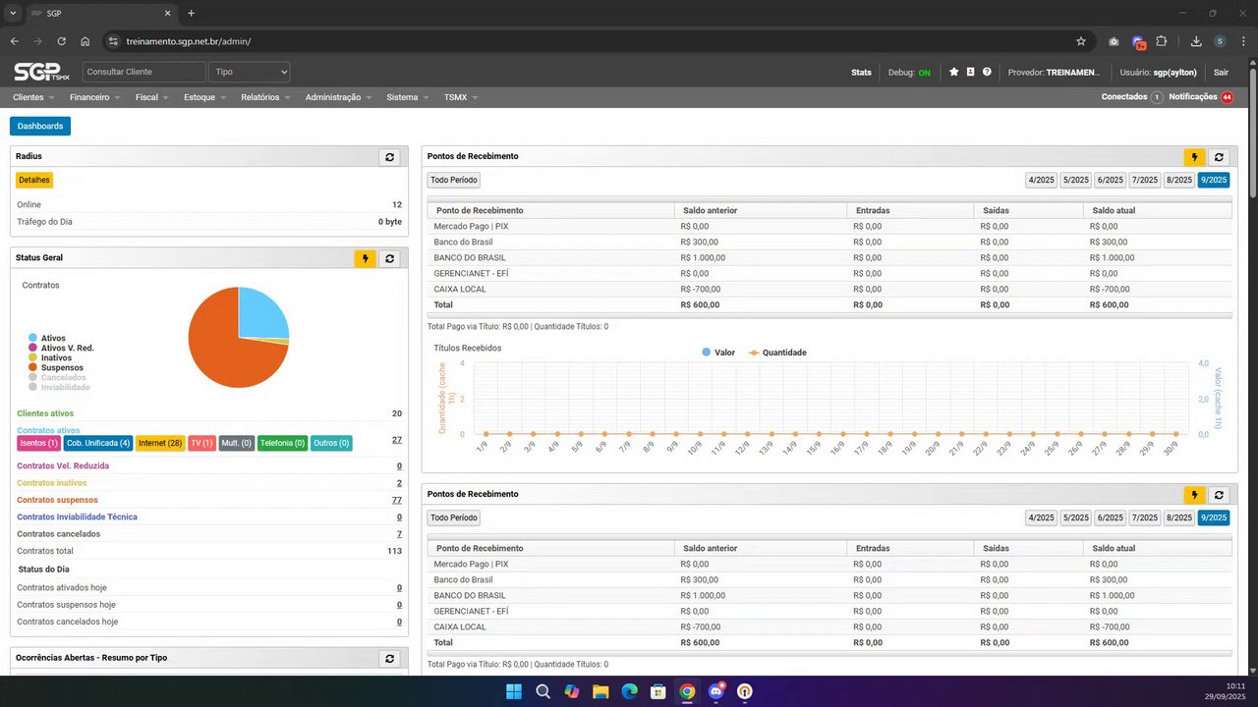This screenshot has height=707, width=1258.
Task: Refresh the Radius panel
Action: point(390,157)
